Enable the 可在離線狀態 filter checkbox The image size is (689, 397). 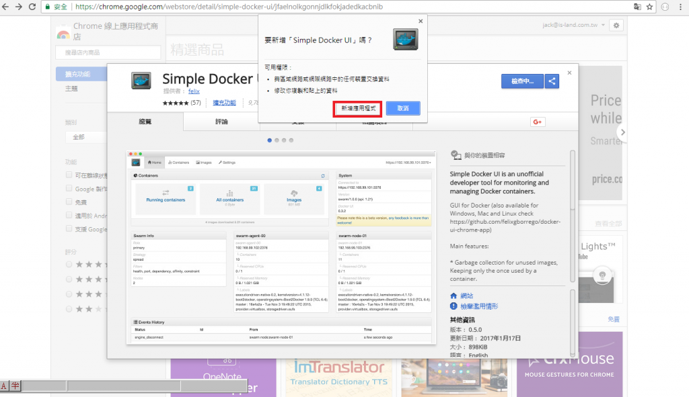tap(69, 175)
